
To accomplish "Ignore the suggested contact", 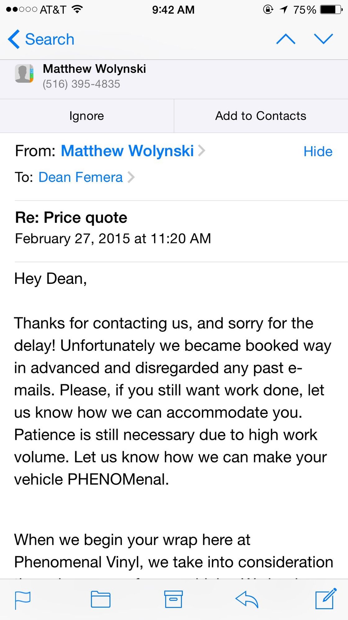I will tap(87, 116).
